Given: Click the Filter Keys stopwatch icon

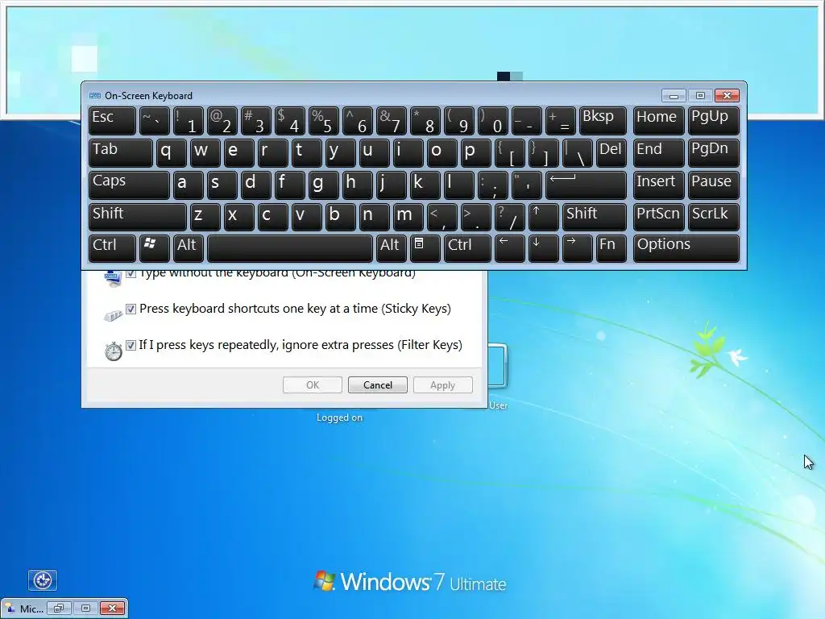Looking at the screenshot, I should point(113,351).
